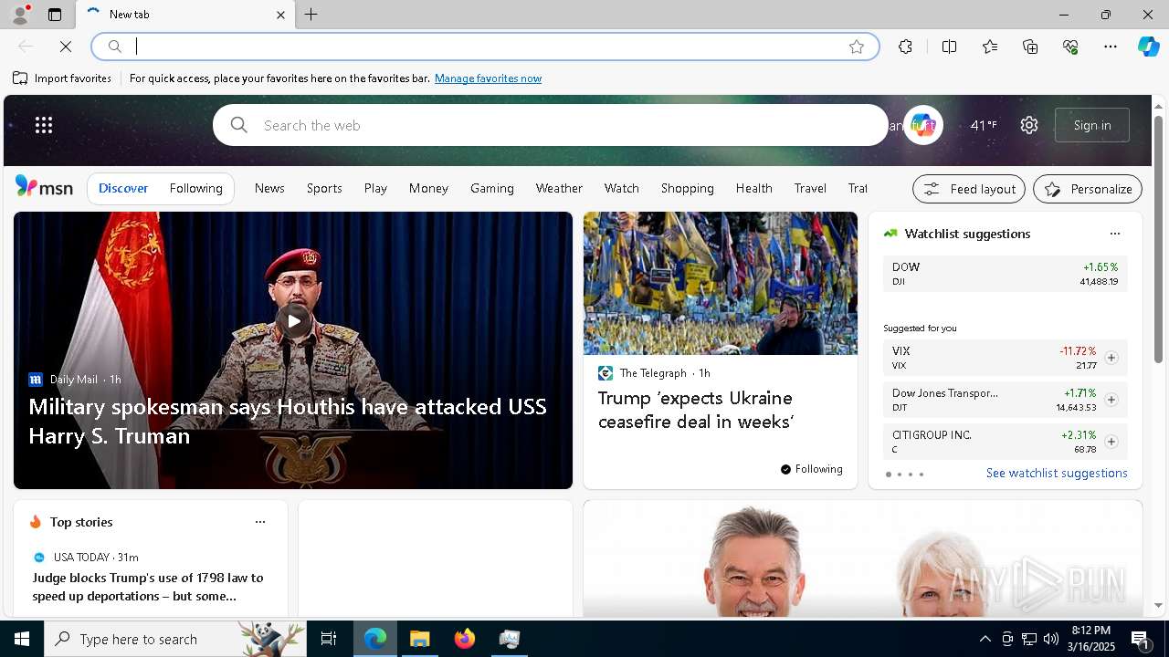Open the Watch category

click(621, 188)
